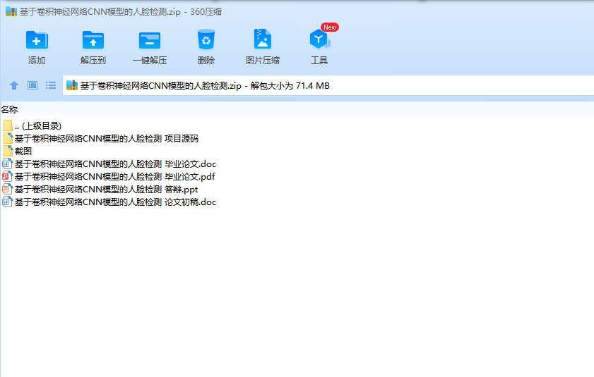
Task: Select the 项目源码 folder
Action: [100, 138]
